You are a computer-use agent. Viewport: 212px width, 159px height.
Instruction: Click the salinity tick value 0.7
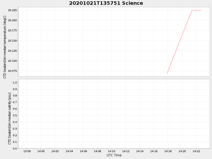point(15,102)
